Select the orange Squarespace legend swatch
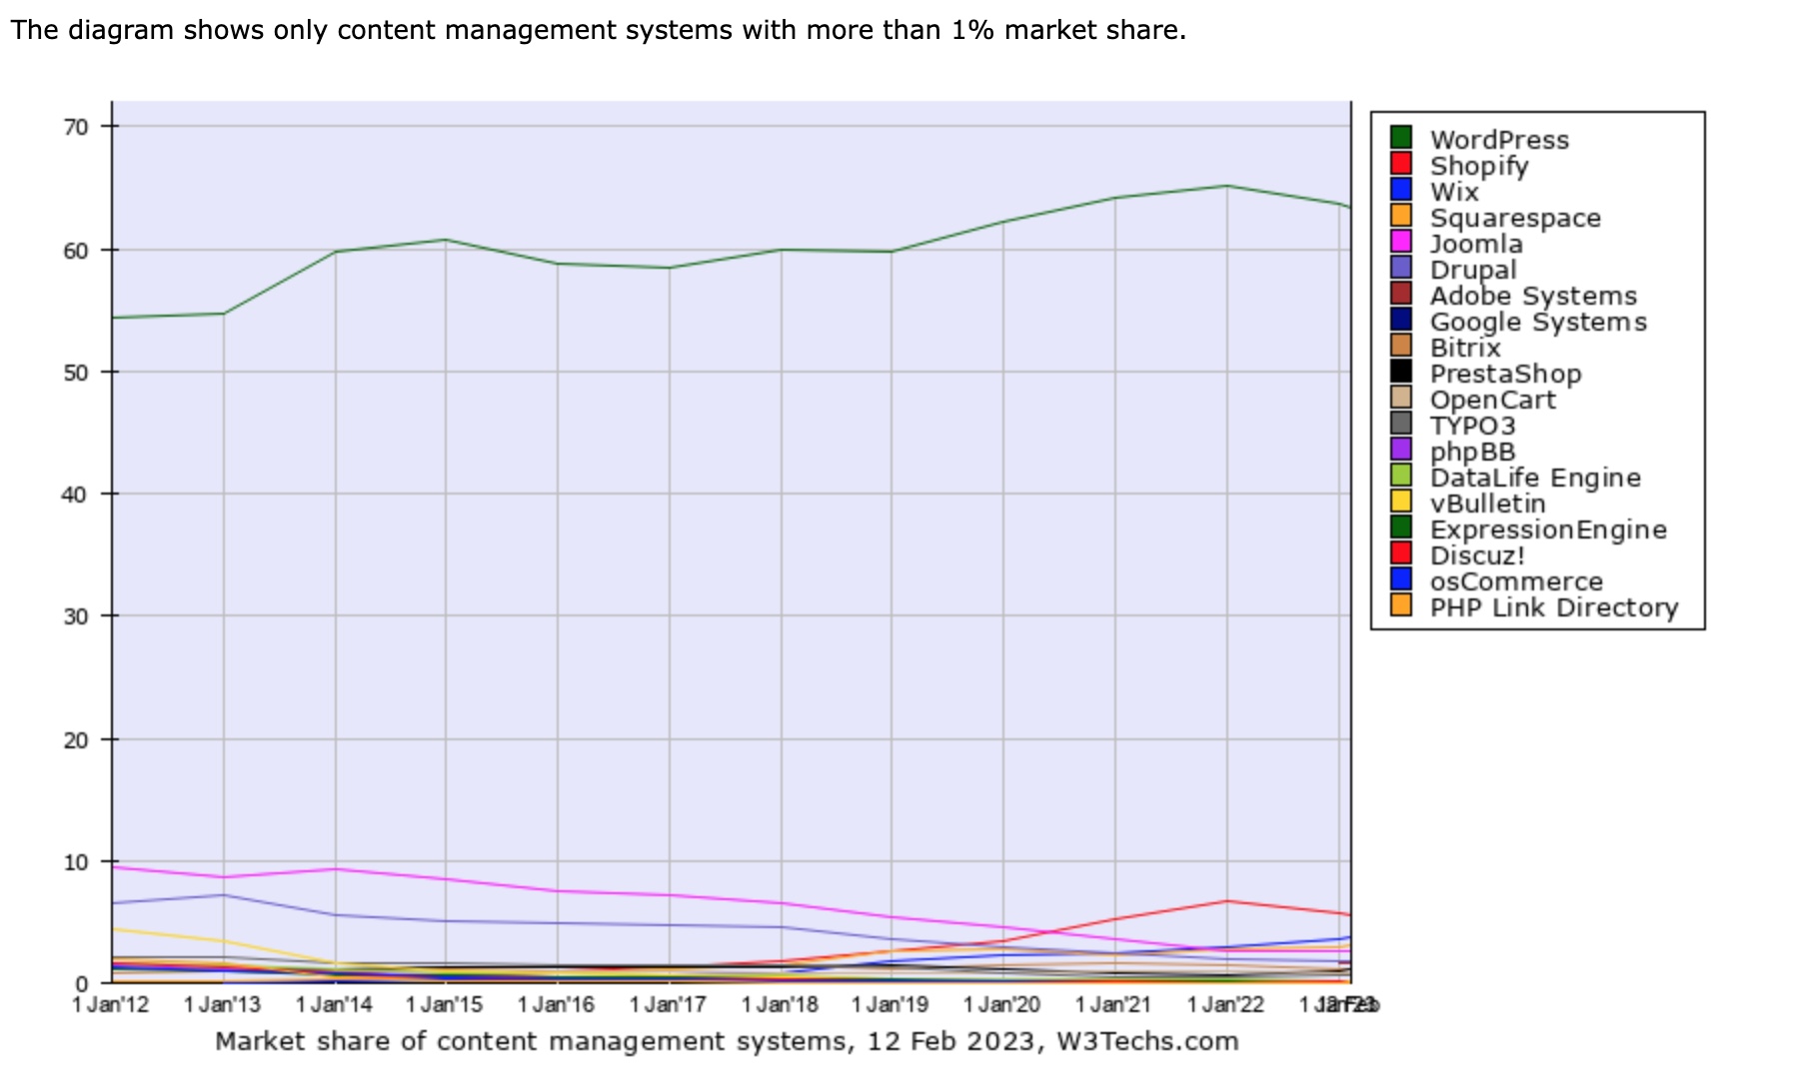The image size is (1795, 1073). coord(1400,215)
